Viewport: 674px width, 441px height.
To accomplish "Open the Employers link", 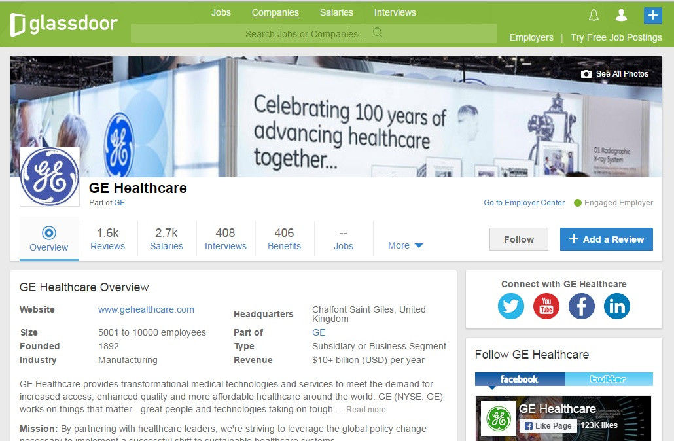I will coord(531,37).
